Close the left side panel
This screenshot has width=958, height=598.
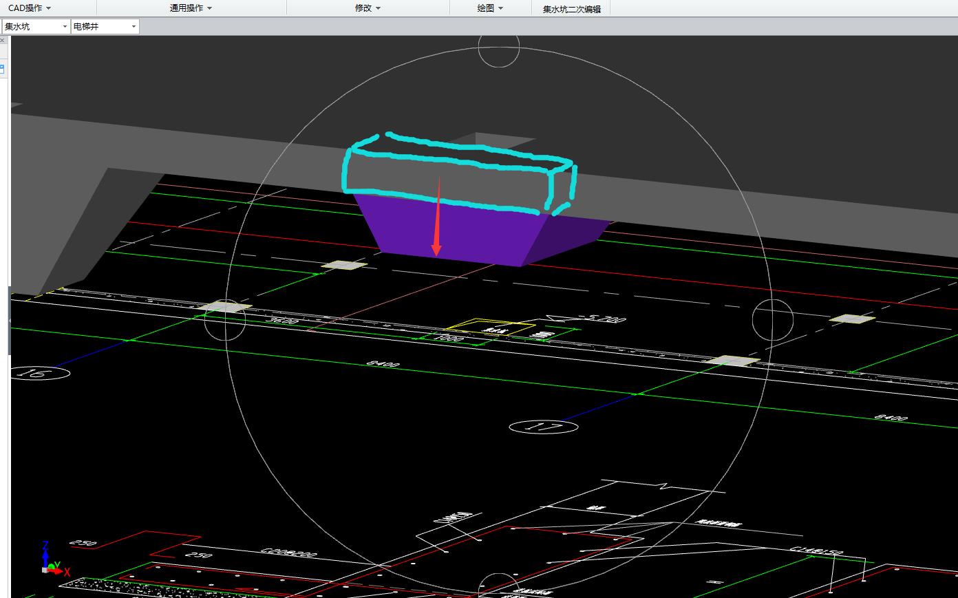coord(2,41)
